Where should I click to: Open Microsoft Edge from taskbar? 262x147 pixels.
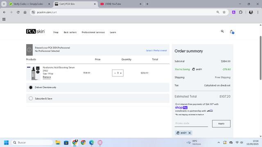pyautogui.click(x=91, y=143)
